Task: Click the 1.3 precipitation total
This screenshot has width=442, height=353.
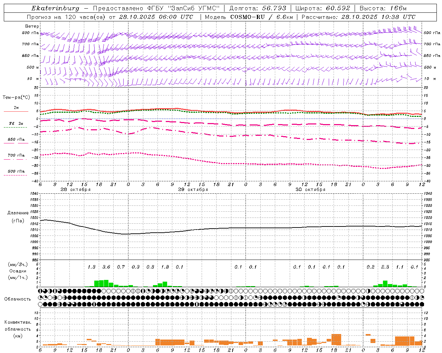Action: (92, 267)
